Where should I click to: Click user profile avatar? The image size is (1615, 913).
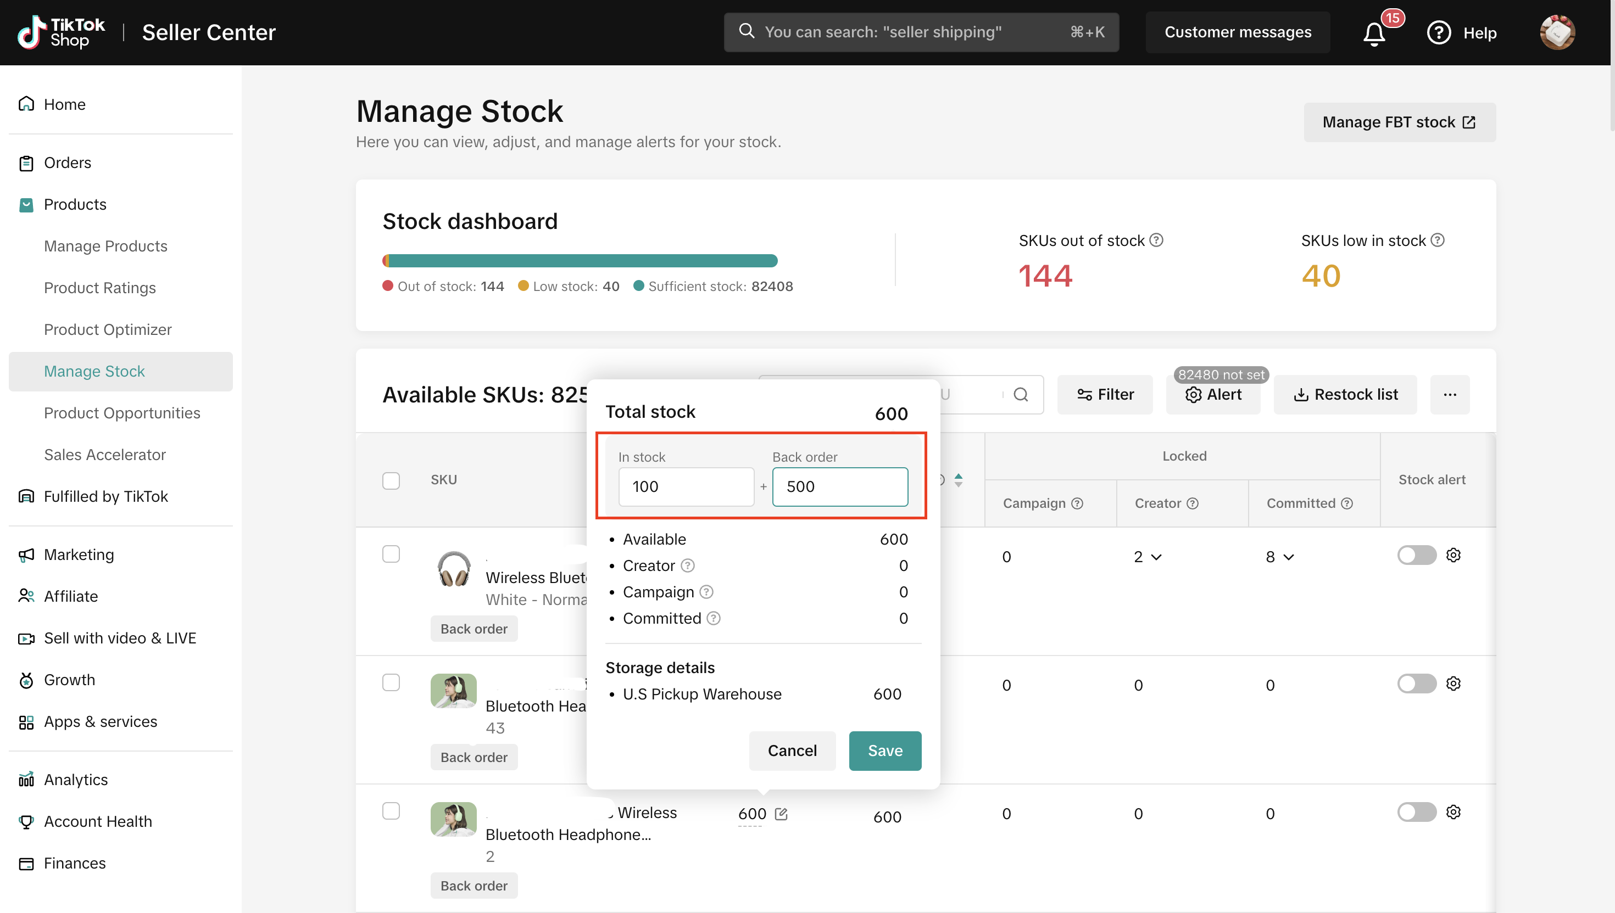[1557, 32]
